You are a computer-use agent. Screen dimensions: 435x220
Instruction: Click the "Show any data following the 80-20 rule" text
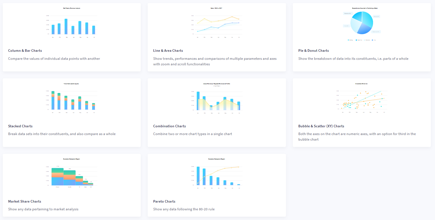[184, 209]
